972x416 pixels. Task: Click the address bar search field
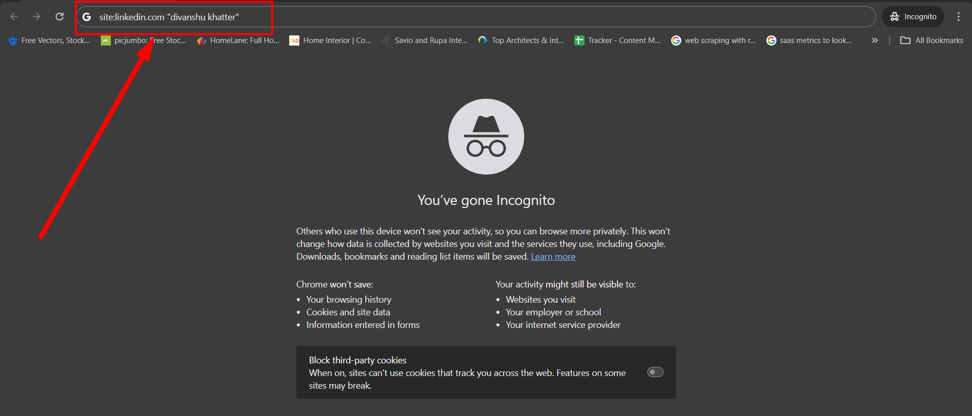(476, 17)
